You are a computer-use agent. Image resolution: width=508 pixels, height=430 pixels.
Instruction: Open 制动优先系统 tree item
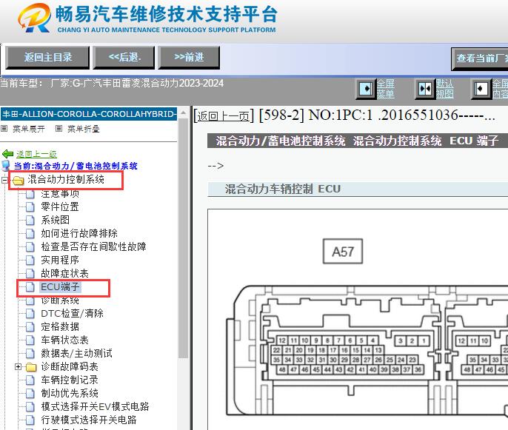pyautogui.click(x=70, y=394)
